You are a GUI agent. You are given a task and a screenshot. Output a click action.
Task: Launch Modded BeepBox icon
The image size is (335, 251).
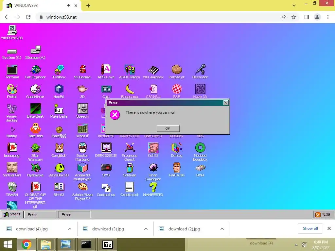click(x=200, y=152)
